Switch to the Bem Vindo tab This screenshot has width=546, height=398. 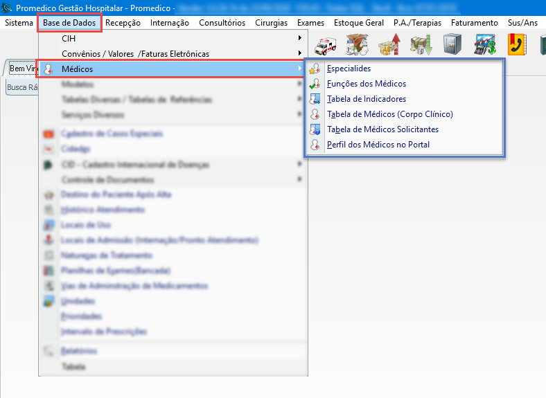22,69
